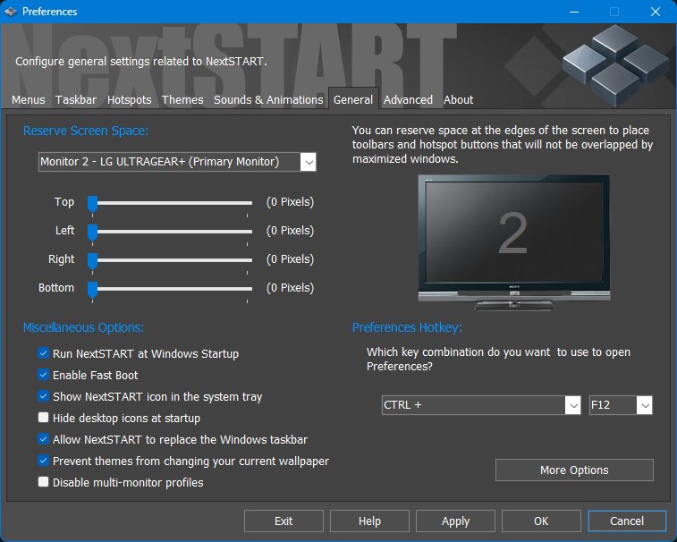
Task: Uncheck Show NextSTART icon in system tray
Action: (x=43, y=396)
